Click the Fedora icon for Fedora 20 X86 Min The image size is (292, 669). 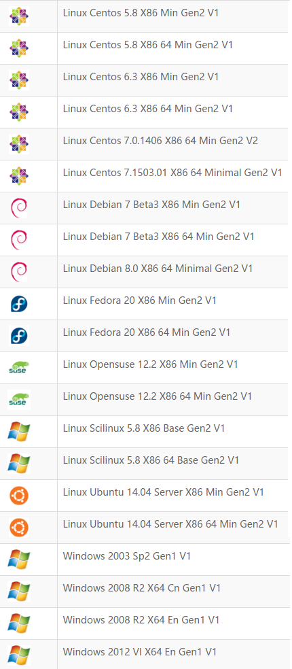pos(19,304)
